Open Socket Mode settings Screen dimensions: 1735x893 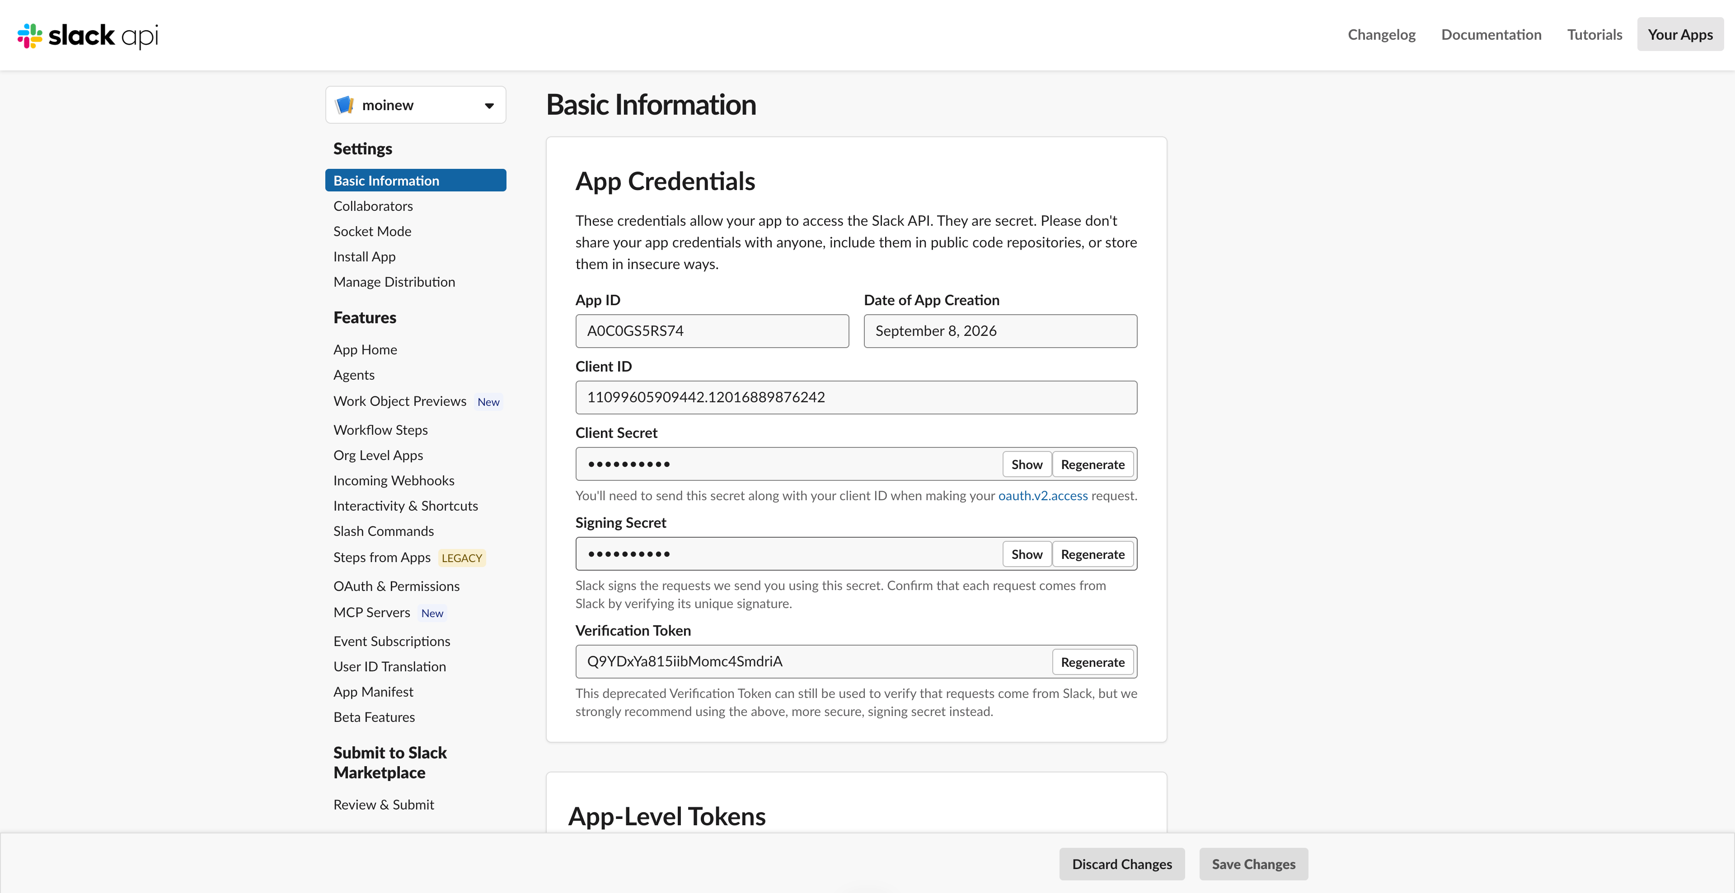tap(372, 232)
